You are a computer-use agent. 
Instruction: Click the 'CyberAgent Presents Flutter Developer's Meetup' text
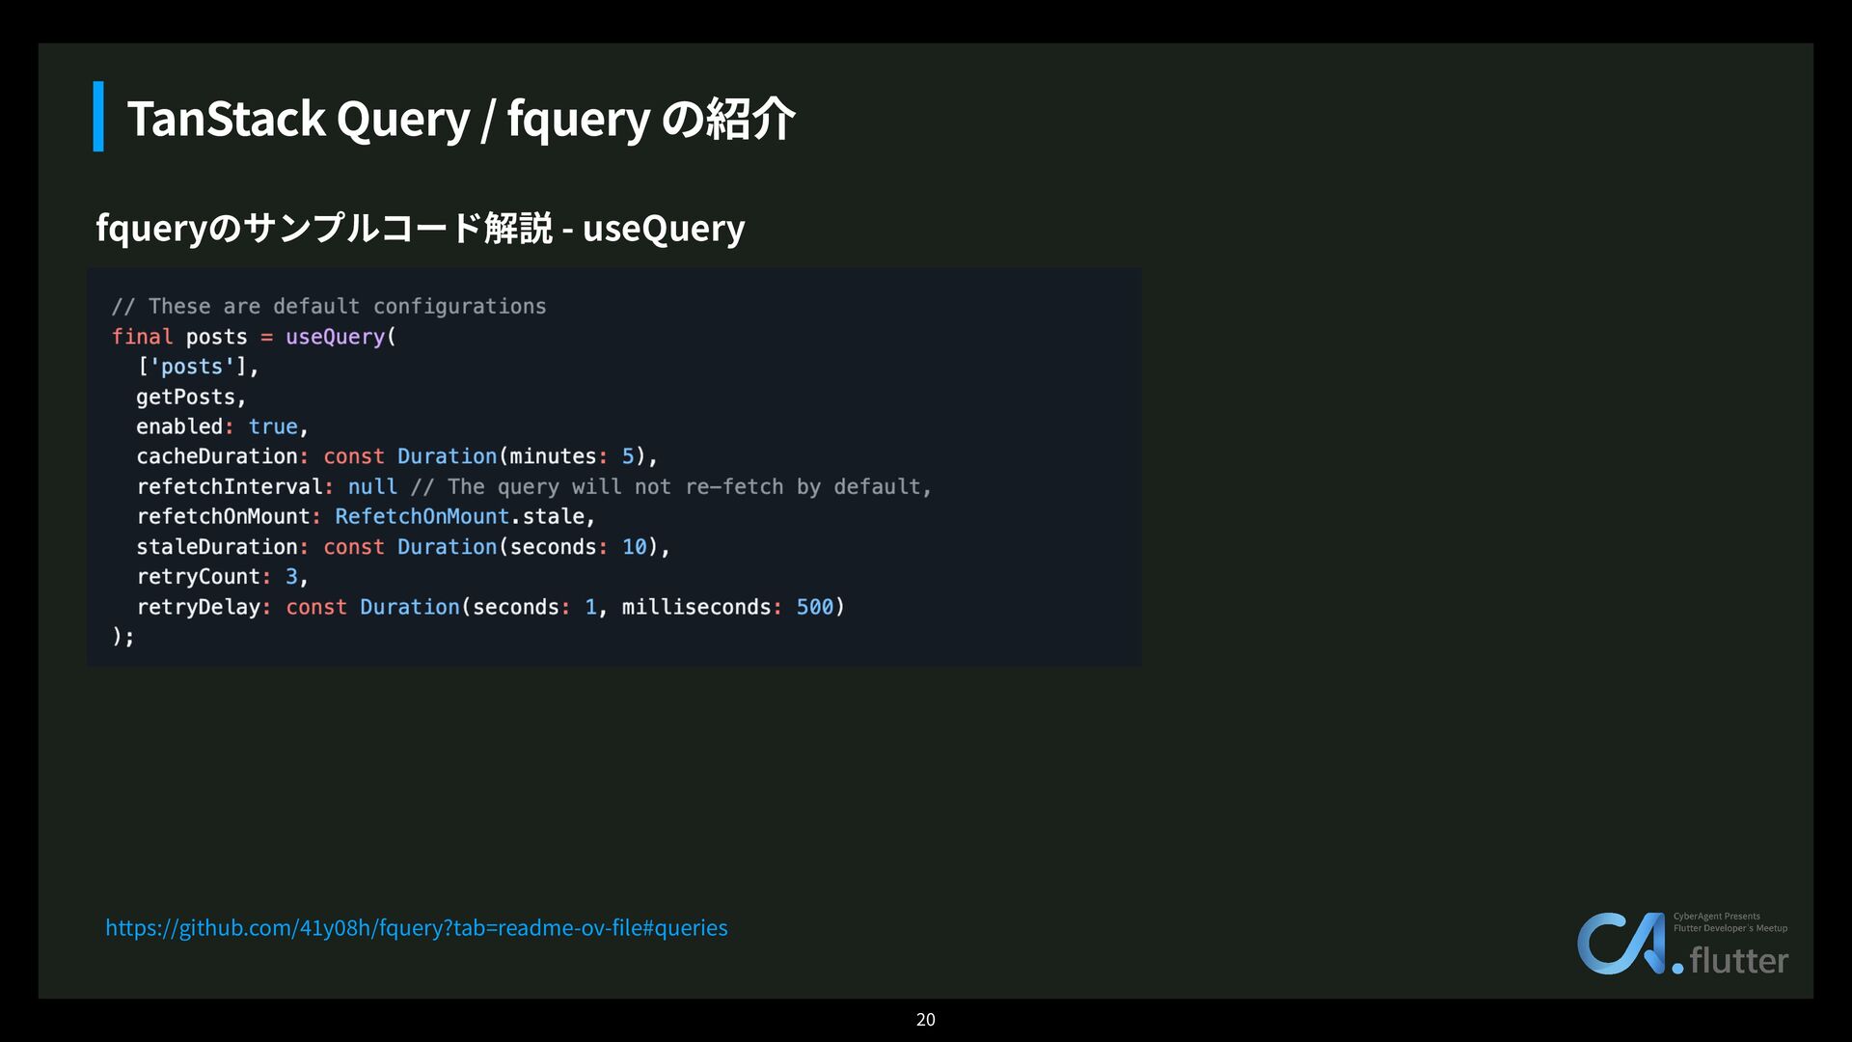coord(1730,922)
